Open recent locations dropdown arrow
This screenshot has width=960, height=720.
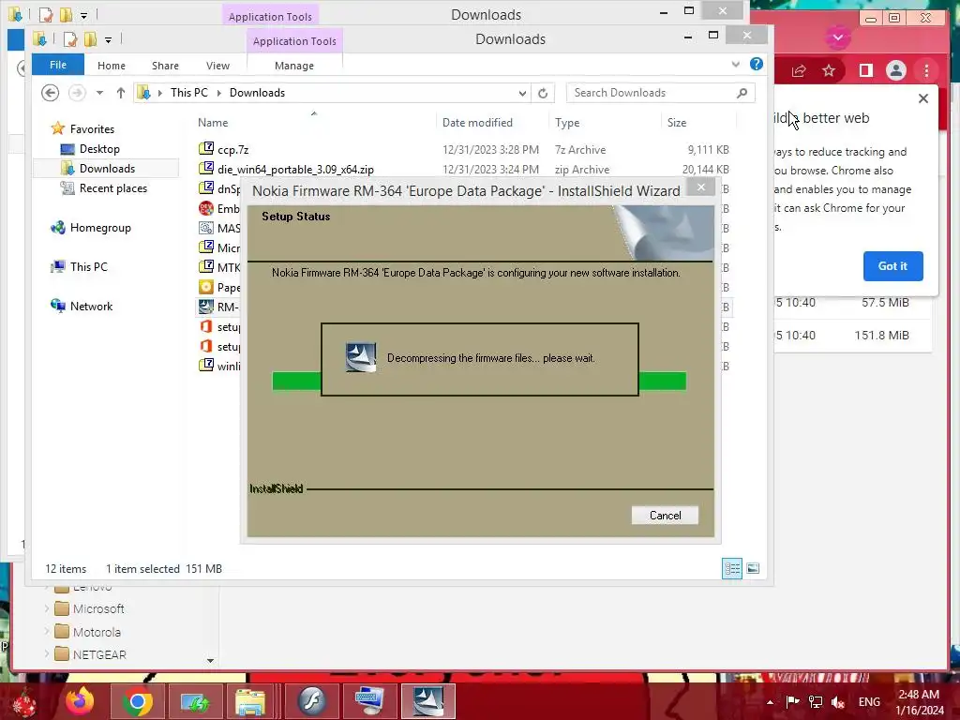tap(99, 93)
